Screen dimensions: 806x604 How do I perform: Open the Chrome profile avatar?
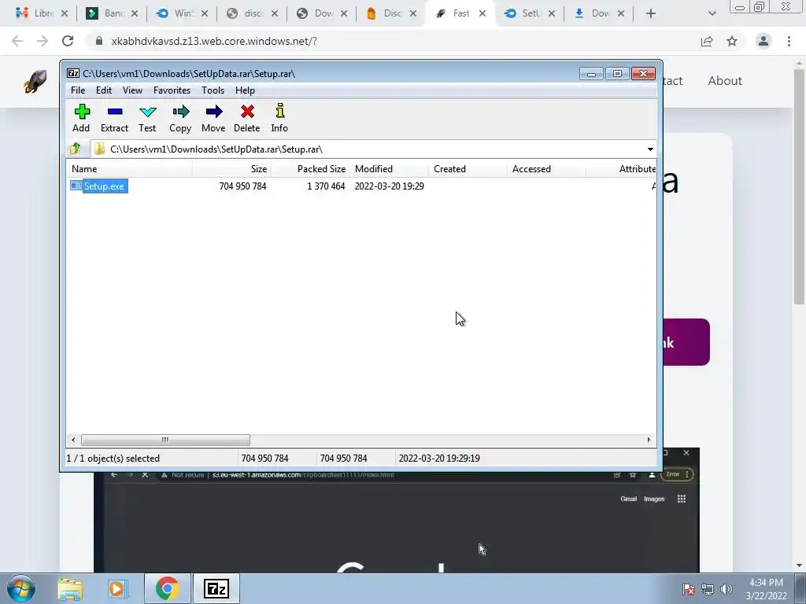pos(763,41)
